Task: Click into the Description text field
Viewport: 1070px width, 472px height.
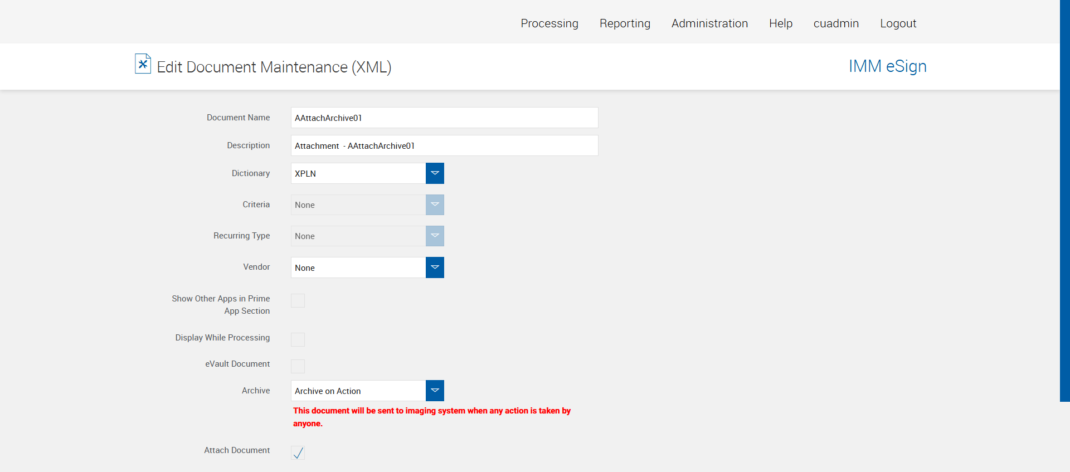Action: [x=444, y=145]
